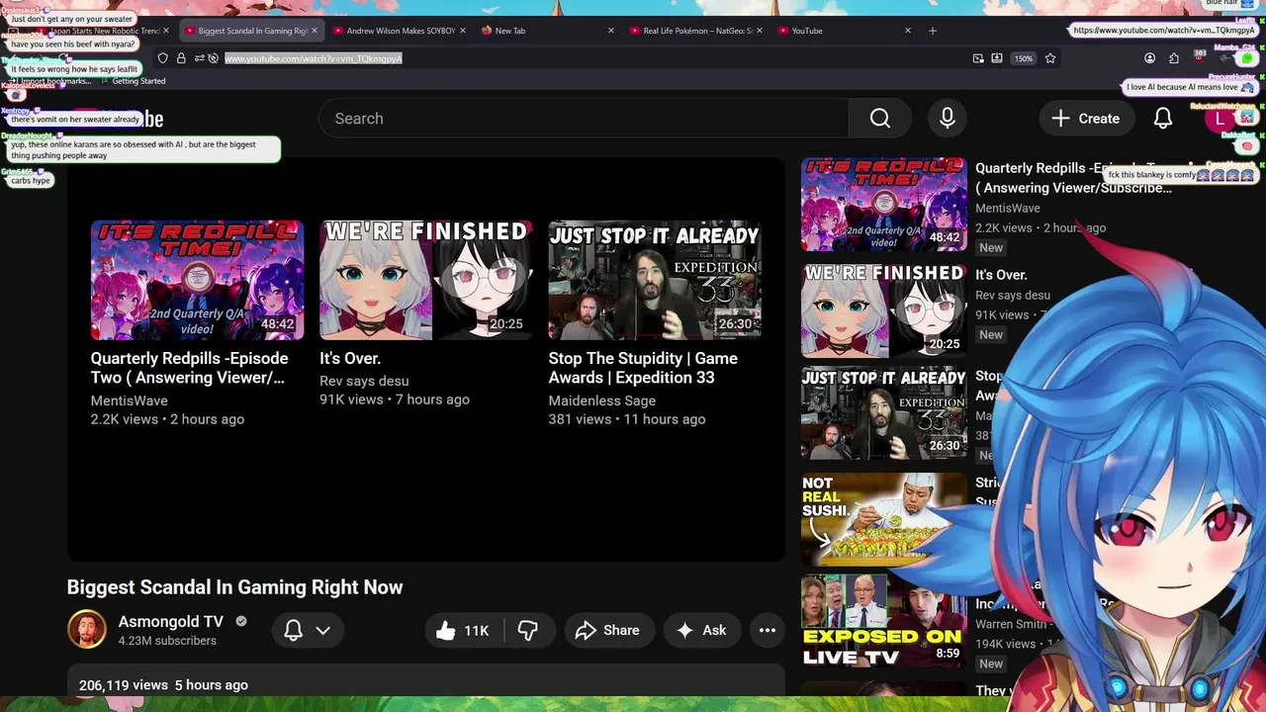Open the extensions puzzle icon
This screenshot has width=1266, height=712.
pyautogui.click(x=1174, y=58)
